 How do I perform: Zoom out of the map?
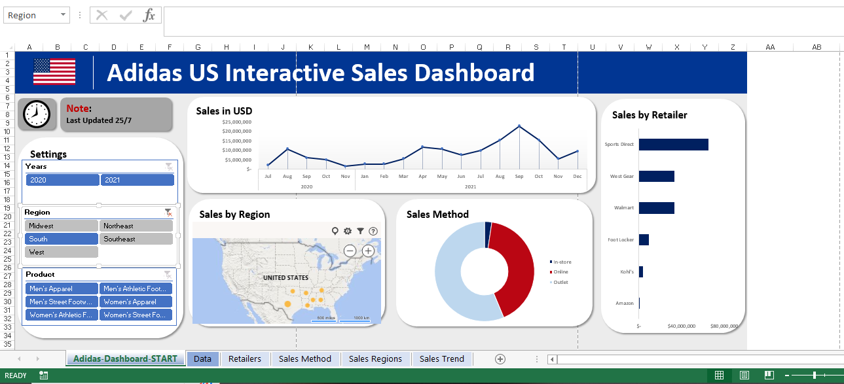click(x=350, y=251)
